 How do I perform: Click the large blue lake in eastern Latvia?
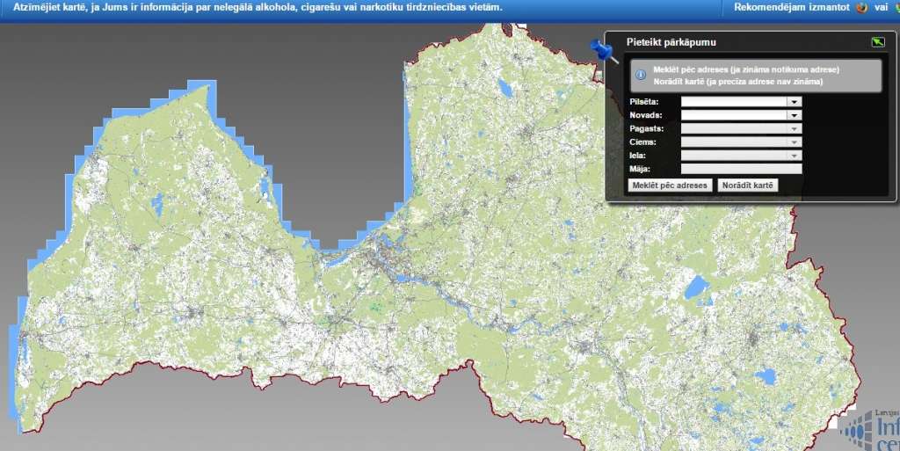pyautogui.click(x=696, y=287)
